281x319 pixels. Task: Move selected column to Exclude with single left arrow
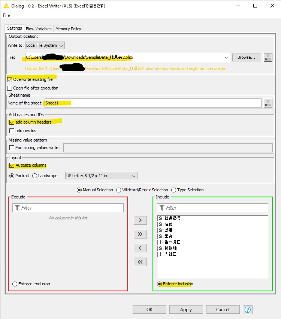coord(140,248)
